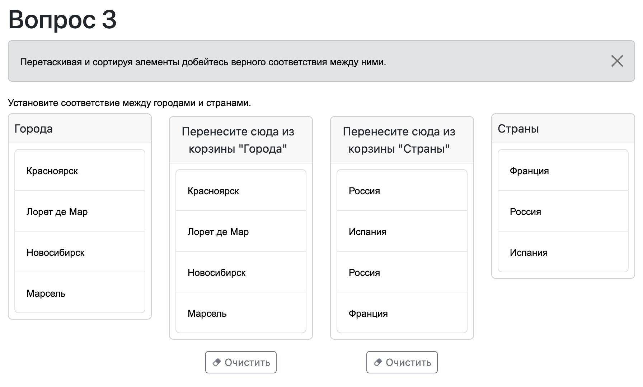Click Испания in the countries drop basket

402,231
